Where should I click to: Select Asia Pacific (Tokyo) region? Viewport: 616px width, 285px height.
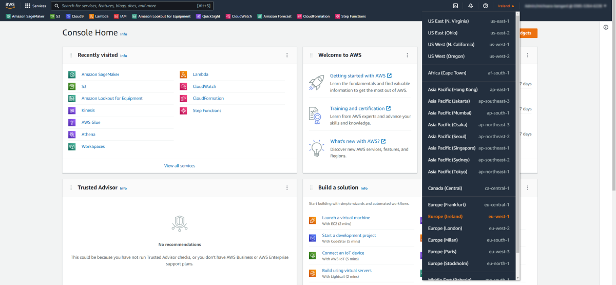469,172
